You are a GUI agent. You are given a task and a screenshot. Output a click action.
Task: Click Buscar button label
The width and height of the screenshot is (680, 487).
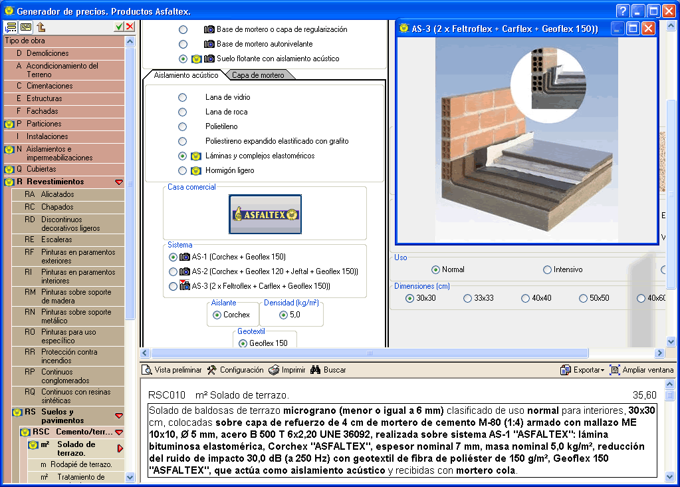pos(335,370)
